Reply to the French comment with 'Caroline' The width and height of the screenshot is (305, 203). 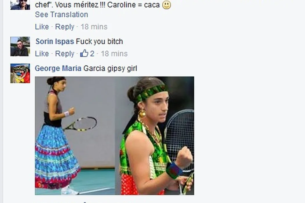(x=64, y=27)
